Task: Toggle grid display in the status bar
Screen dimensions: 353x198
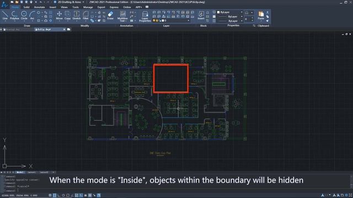Action: click(55, 195)
